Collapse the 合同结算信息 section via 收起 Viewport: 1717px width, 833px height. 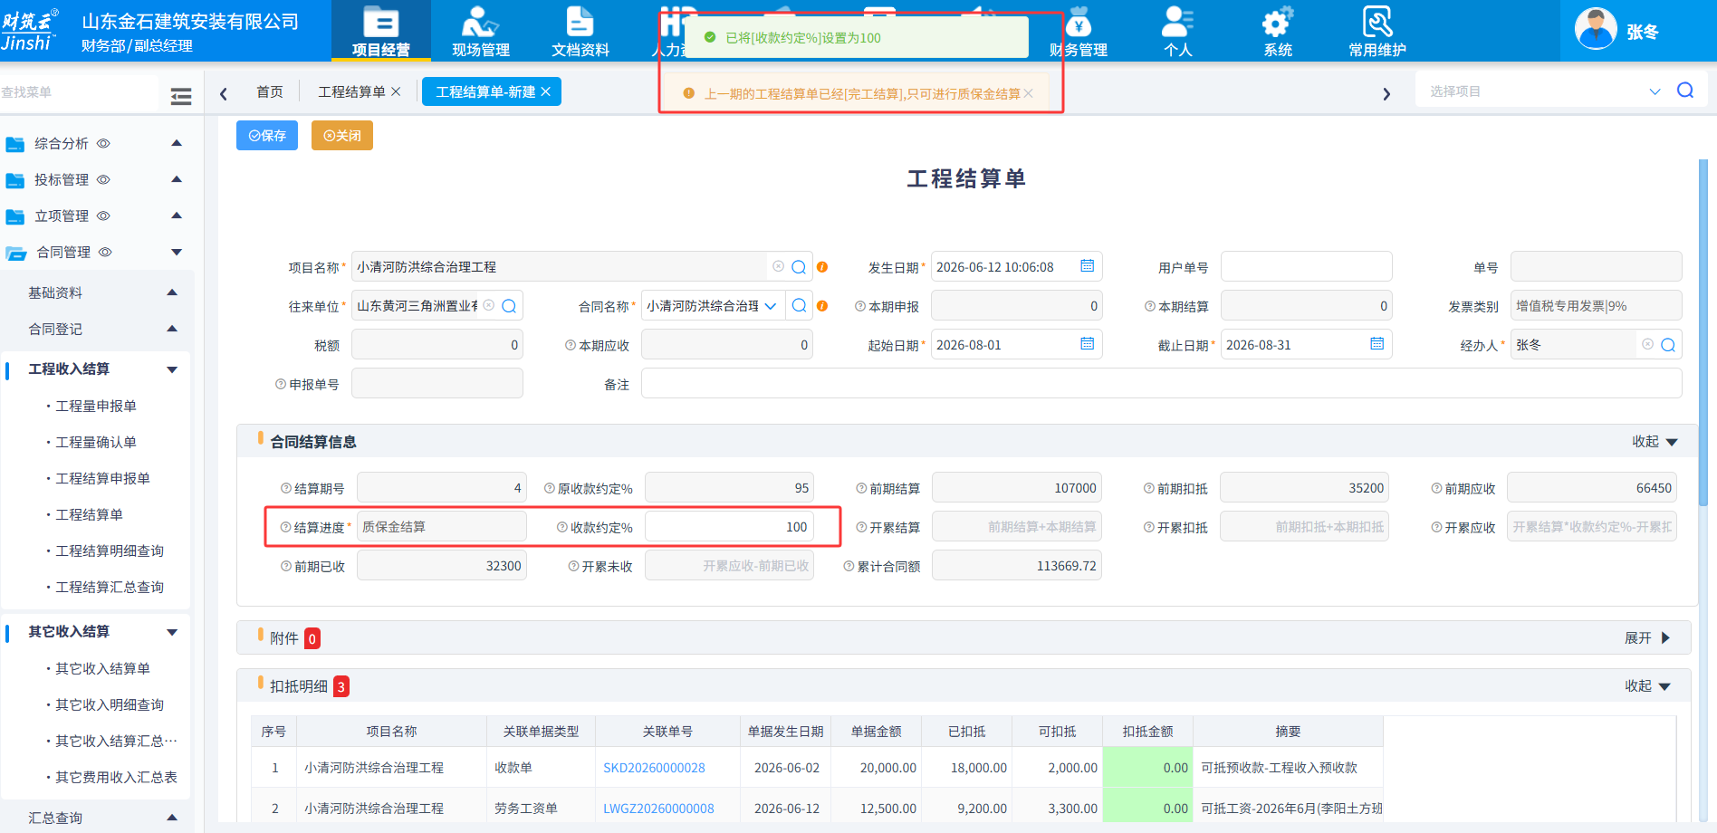pos(1655,442)
